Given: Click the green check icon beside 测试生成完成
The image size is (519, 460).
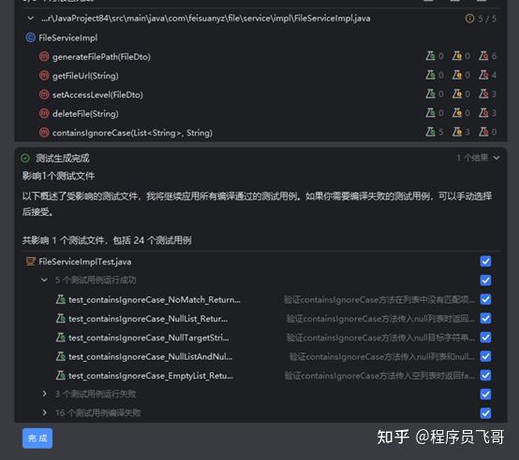Looking at the screenshot, I should coord(25,158).
